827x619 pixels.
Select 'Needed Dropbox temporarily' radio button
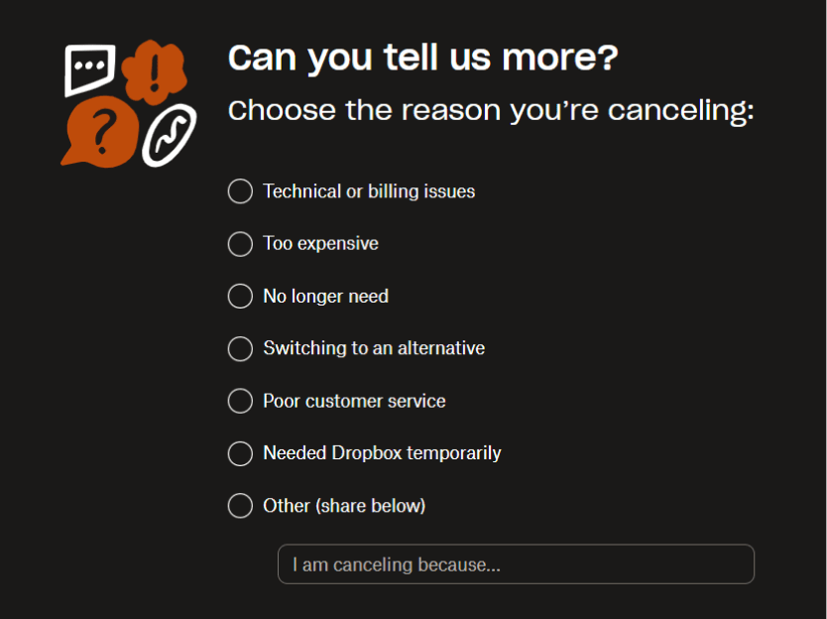(x=239, y=453)
